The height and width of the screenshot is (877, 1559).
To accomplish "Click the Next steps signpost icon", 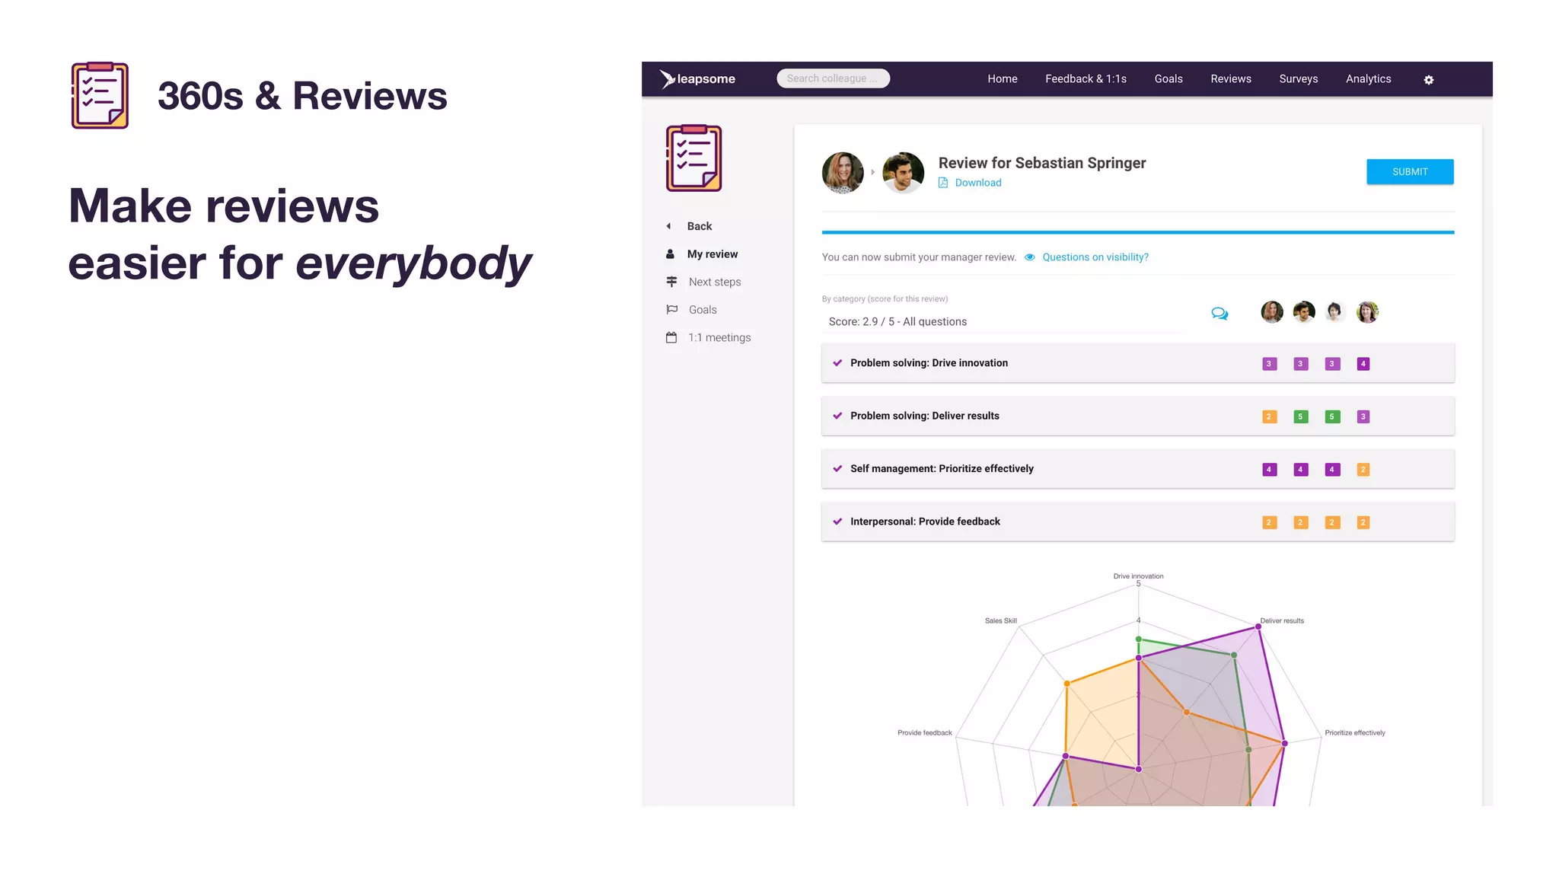I will (x=671, y=282).
